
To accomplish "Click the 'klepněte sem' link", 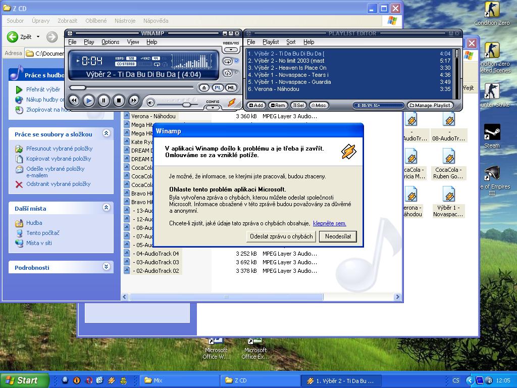I will click(329, 223).
